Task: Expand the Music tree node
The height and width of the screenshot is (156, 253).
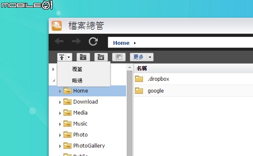Action: pos(60,124)
